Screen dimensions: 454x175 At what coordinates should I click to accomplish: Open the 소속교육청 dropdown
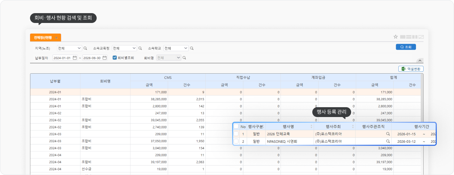pos(124,48)
